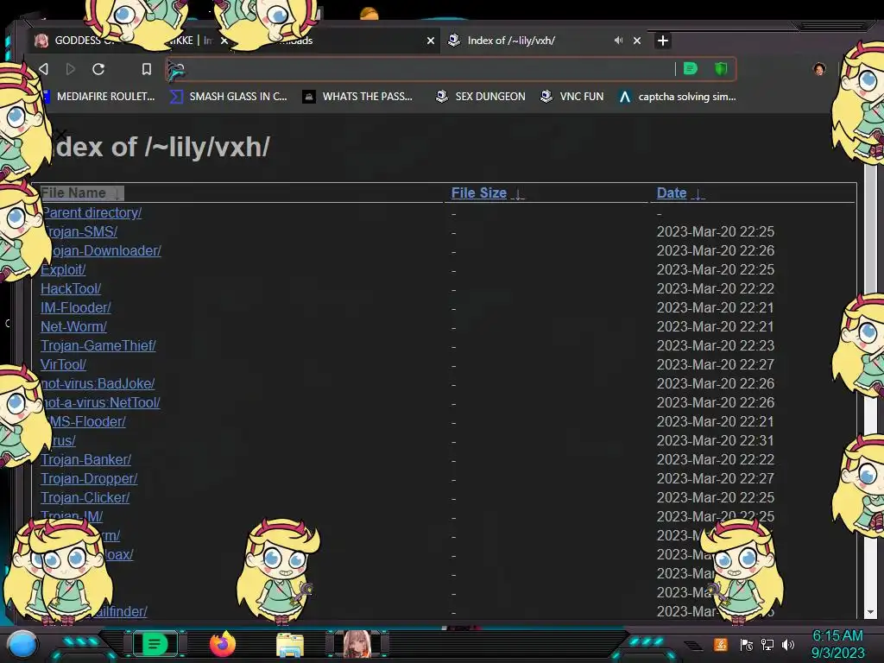Open the Exploit/ folder

(63, 269)
